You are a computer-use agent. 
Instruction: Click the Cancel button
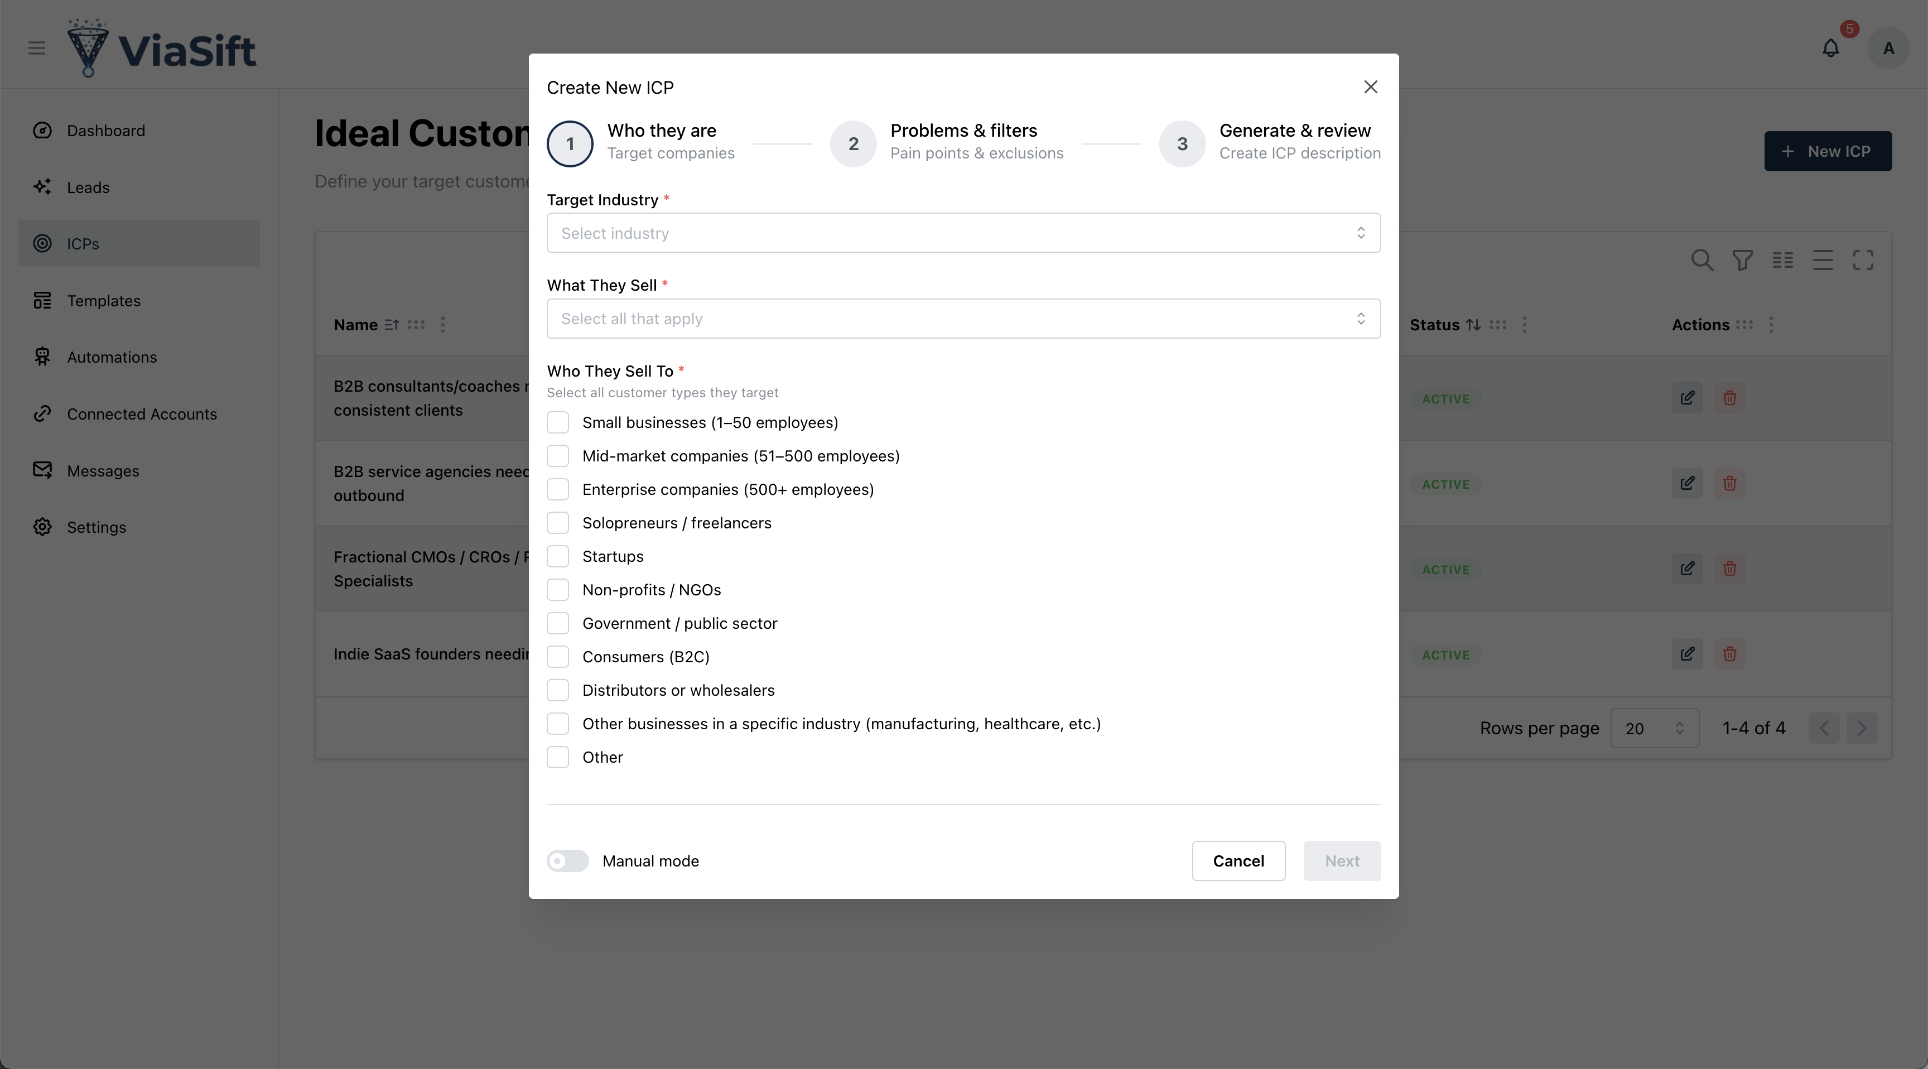1238,861
